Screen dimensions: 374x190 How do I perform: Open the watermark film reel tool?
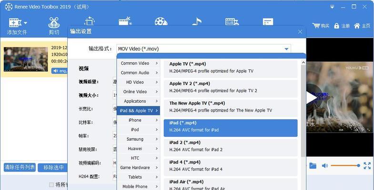tap(161, 21)
